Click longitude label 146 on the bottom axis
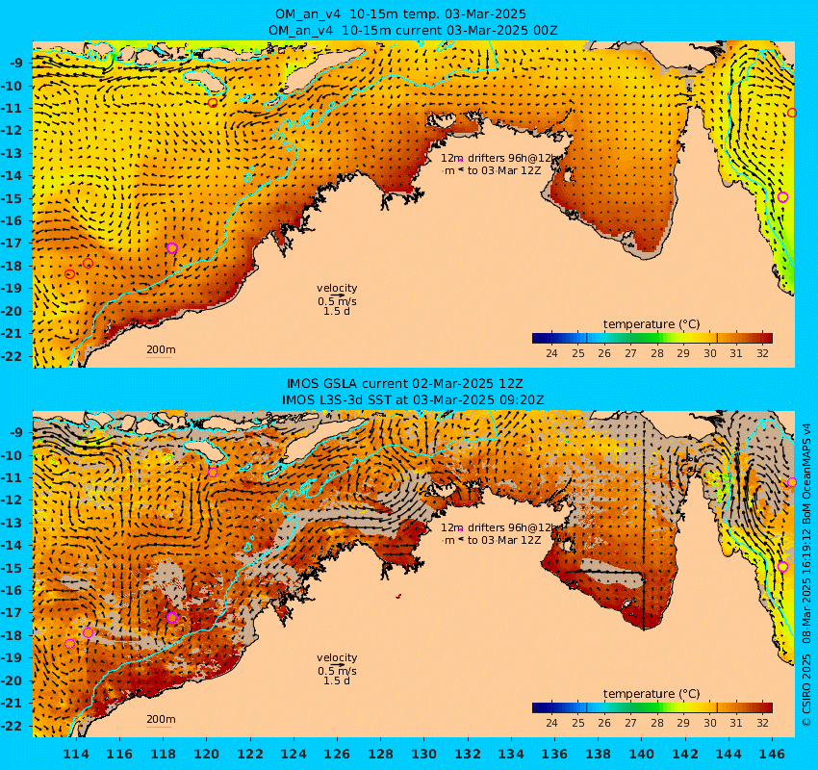 pyautogui.click(x=772, y=754)
